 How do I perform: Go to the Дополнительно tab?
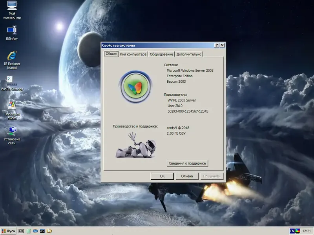[189, 54]
